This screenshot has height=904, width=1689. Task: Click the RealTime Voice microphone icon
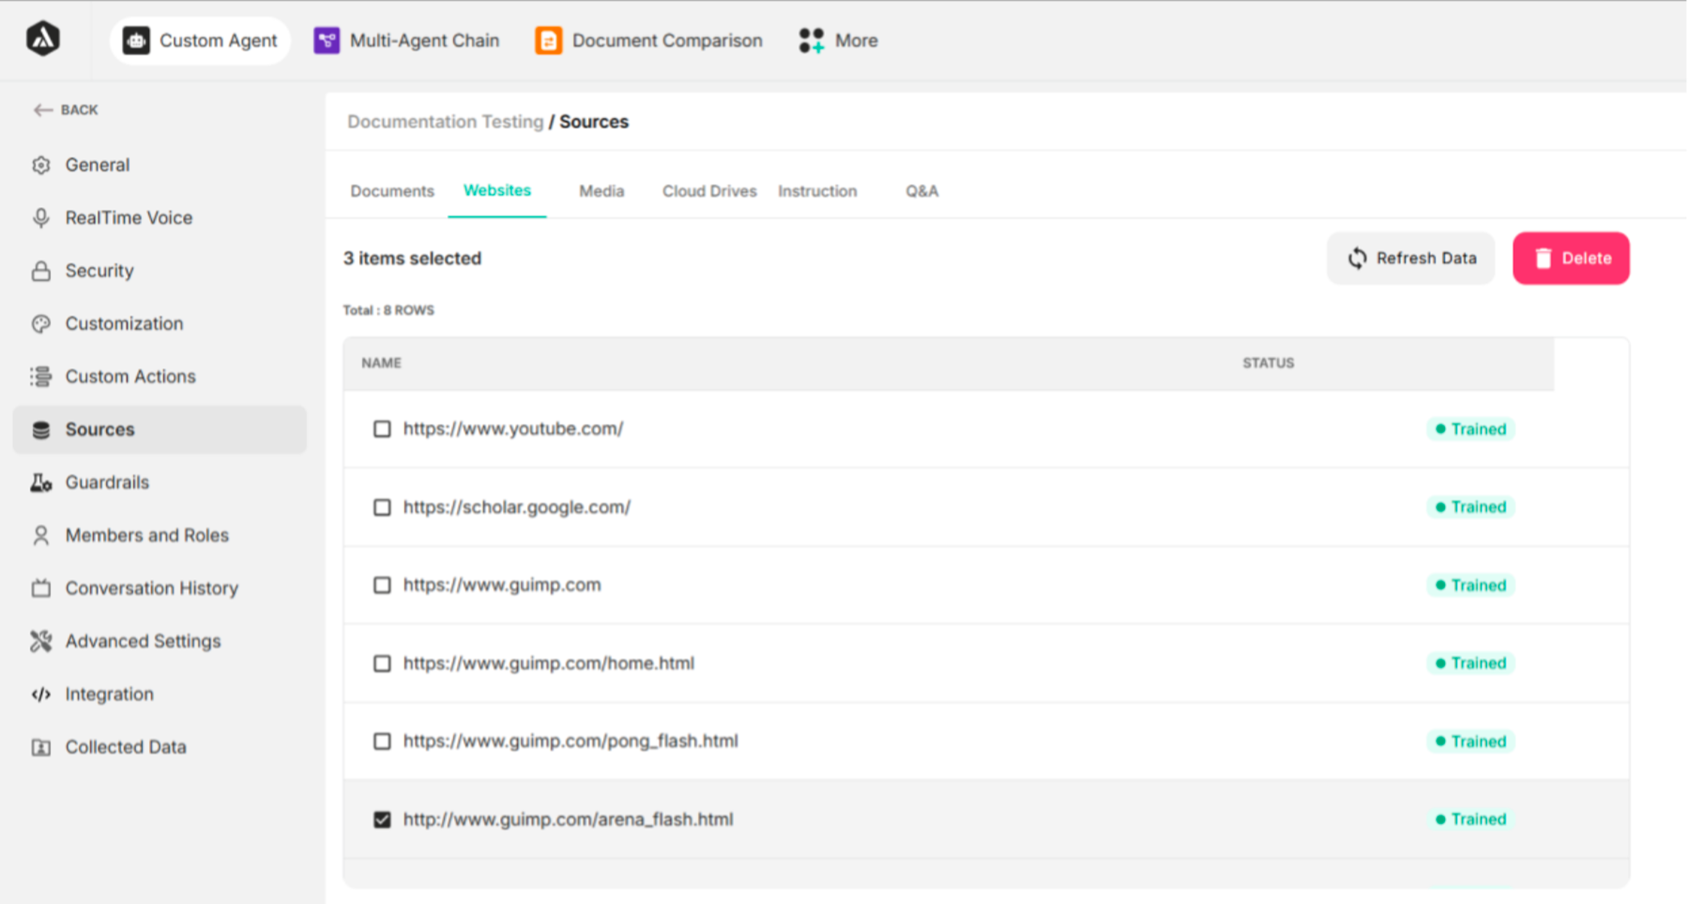(41, 218)
